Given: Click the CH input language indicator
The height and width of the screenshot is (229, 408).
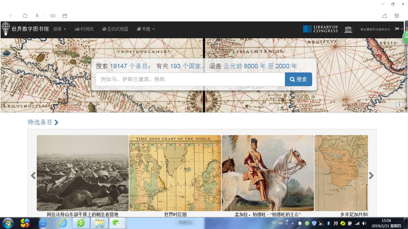Looking at the screenshot, I should coord(274,223).
